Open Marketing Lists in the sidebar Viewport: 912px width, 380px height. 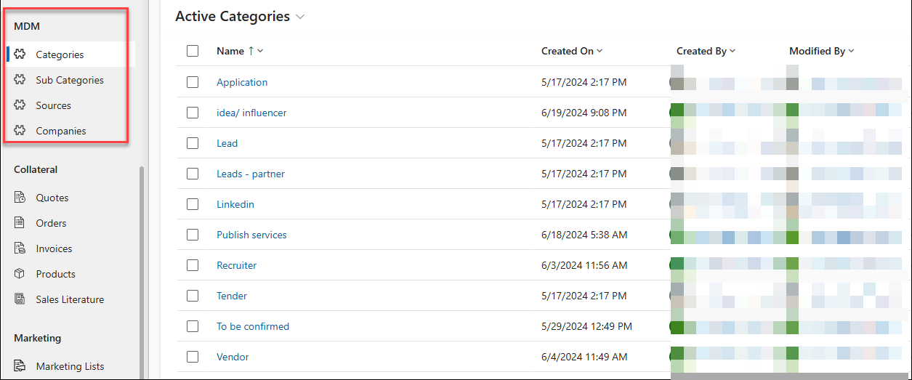70,366
